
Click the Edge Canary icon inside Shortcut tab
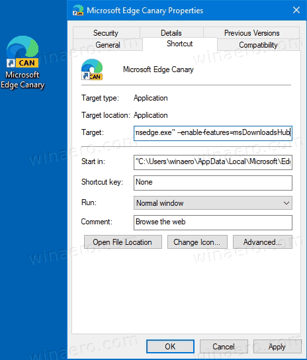point(92,69)
